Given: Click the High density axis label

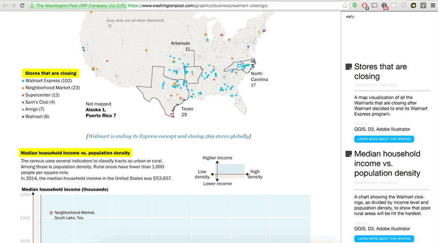Looking at the screenshot, I should coord(255,174).
